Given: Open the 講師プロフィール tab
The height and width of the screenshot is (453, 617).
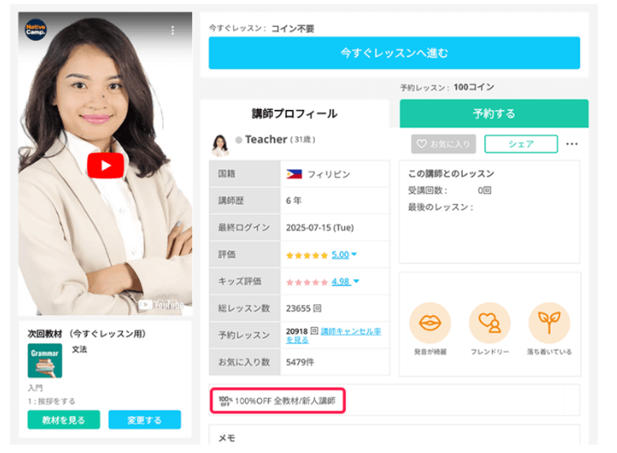Looking at the screenshot, I should pyautogui.click(x=294, y=114).
